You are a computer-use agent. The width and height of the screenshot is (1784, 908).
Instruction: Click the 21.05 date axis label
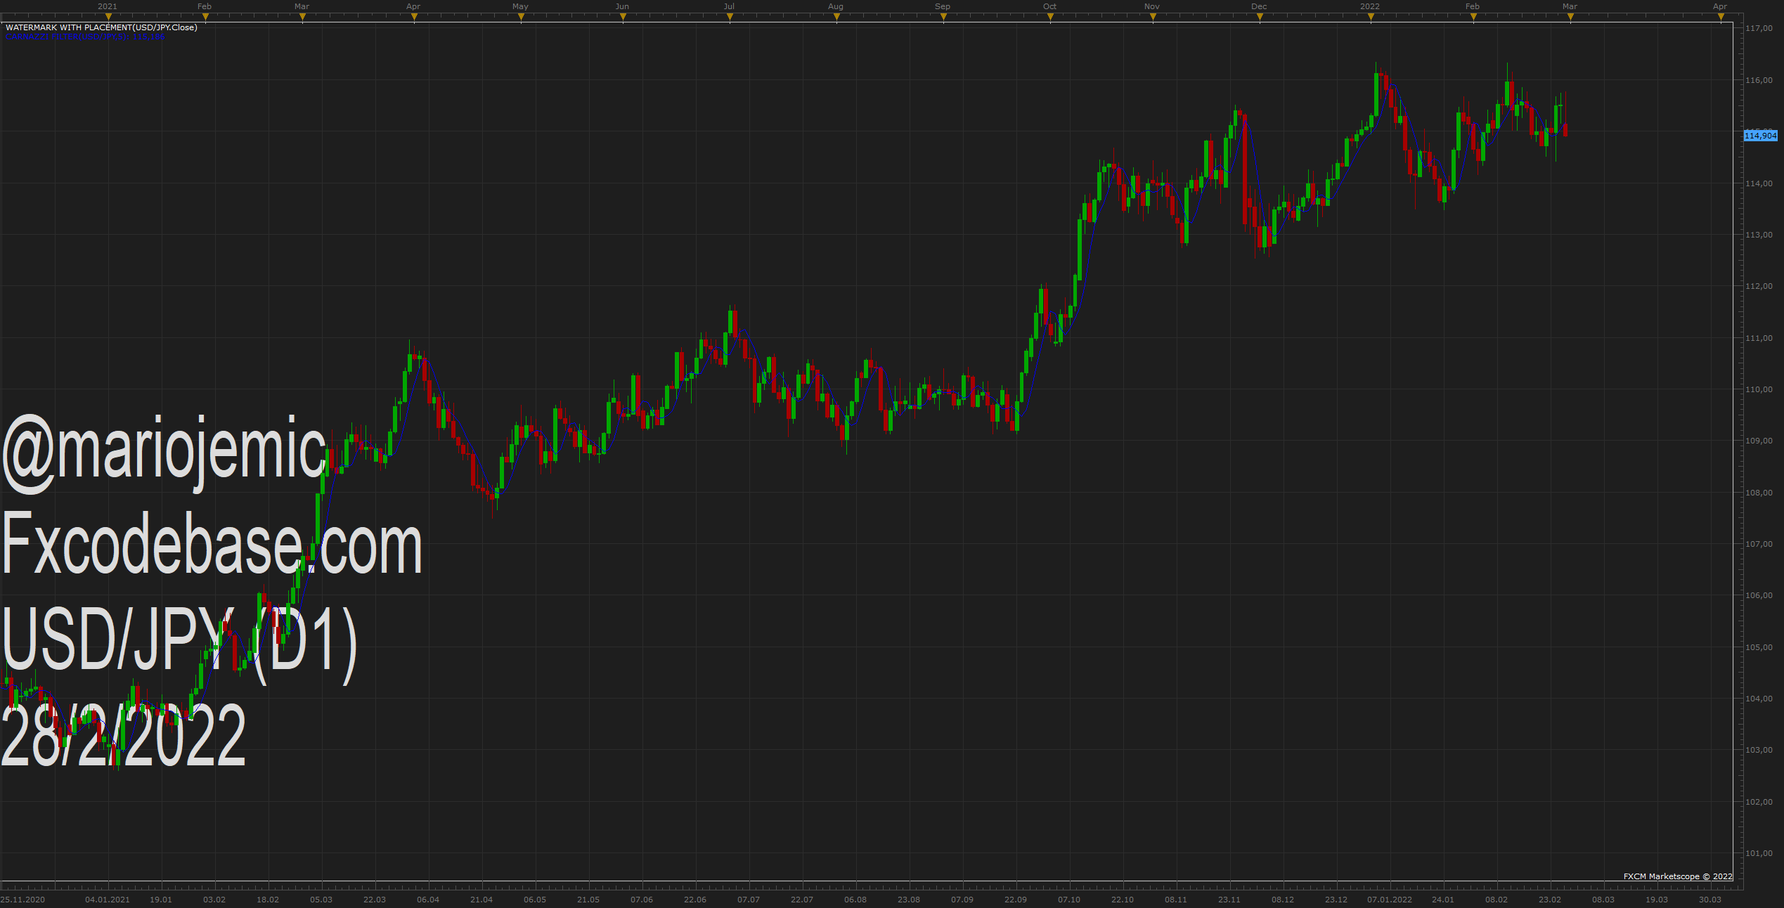coord(588,900)
